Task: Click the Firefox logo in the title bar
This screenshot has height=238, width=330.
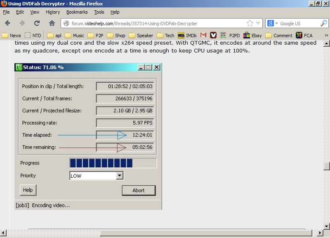Action: pyautogui.click(x=4, y=4)
